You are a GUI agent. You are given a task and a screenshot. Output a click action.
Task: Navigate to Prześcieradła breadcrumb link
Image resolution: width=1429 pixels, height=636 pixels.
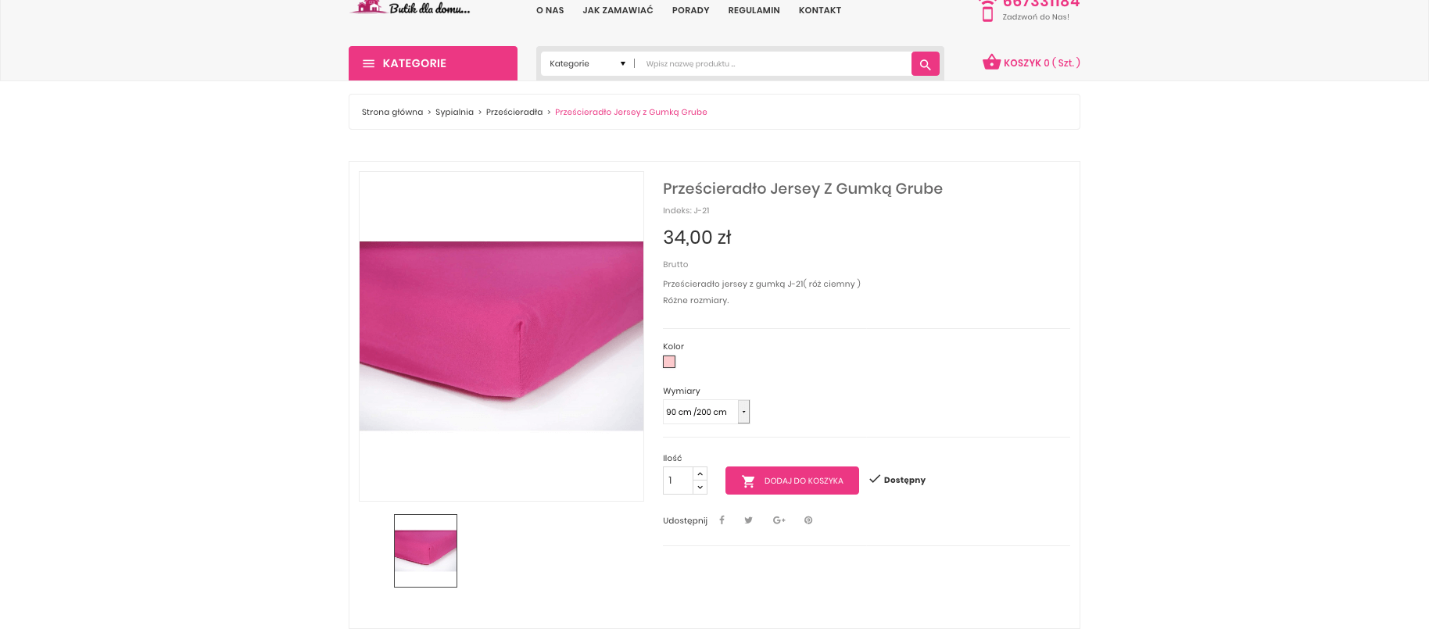coord(514,113)
